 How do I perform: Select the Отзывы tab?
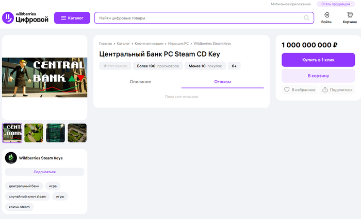(222, 82)
